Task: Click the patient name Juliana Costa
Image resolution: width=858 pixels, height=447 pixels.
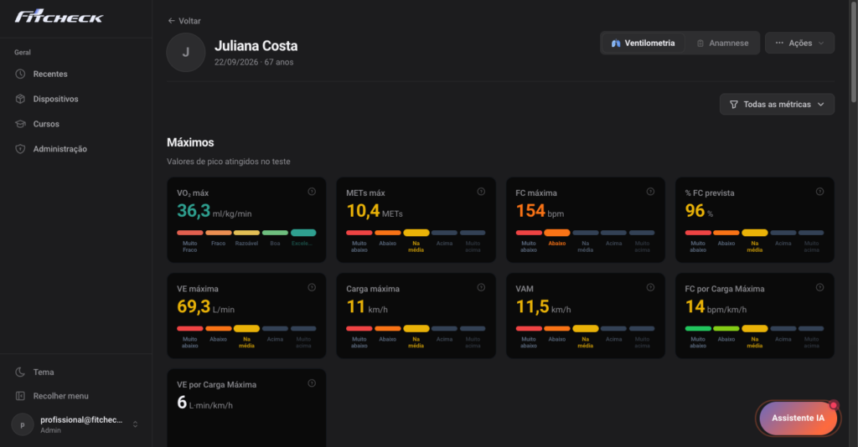Action: (256, 46)
